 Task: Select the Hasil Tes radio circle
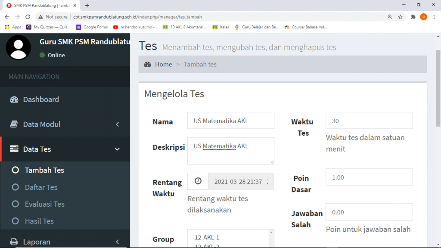[15, 221]
